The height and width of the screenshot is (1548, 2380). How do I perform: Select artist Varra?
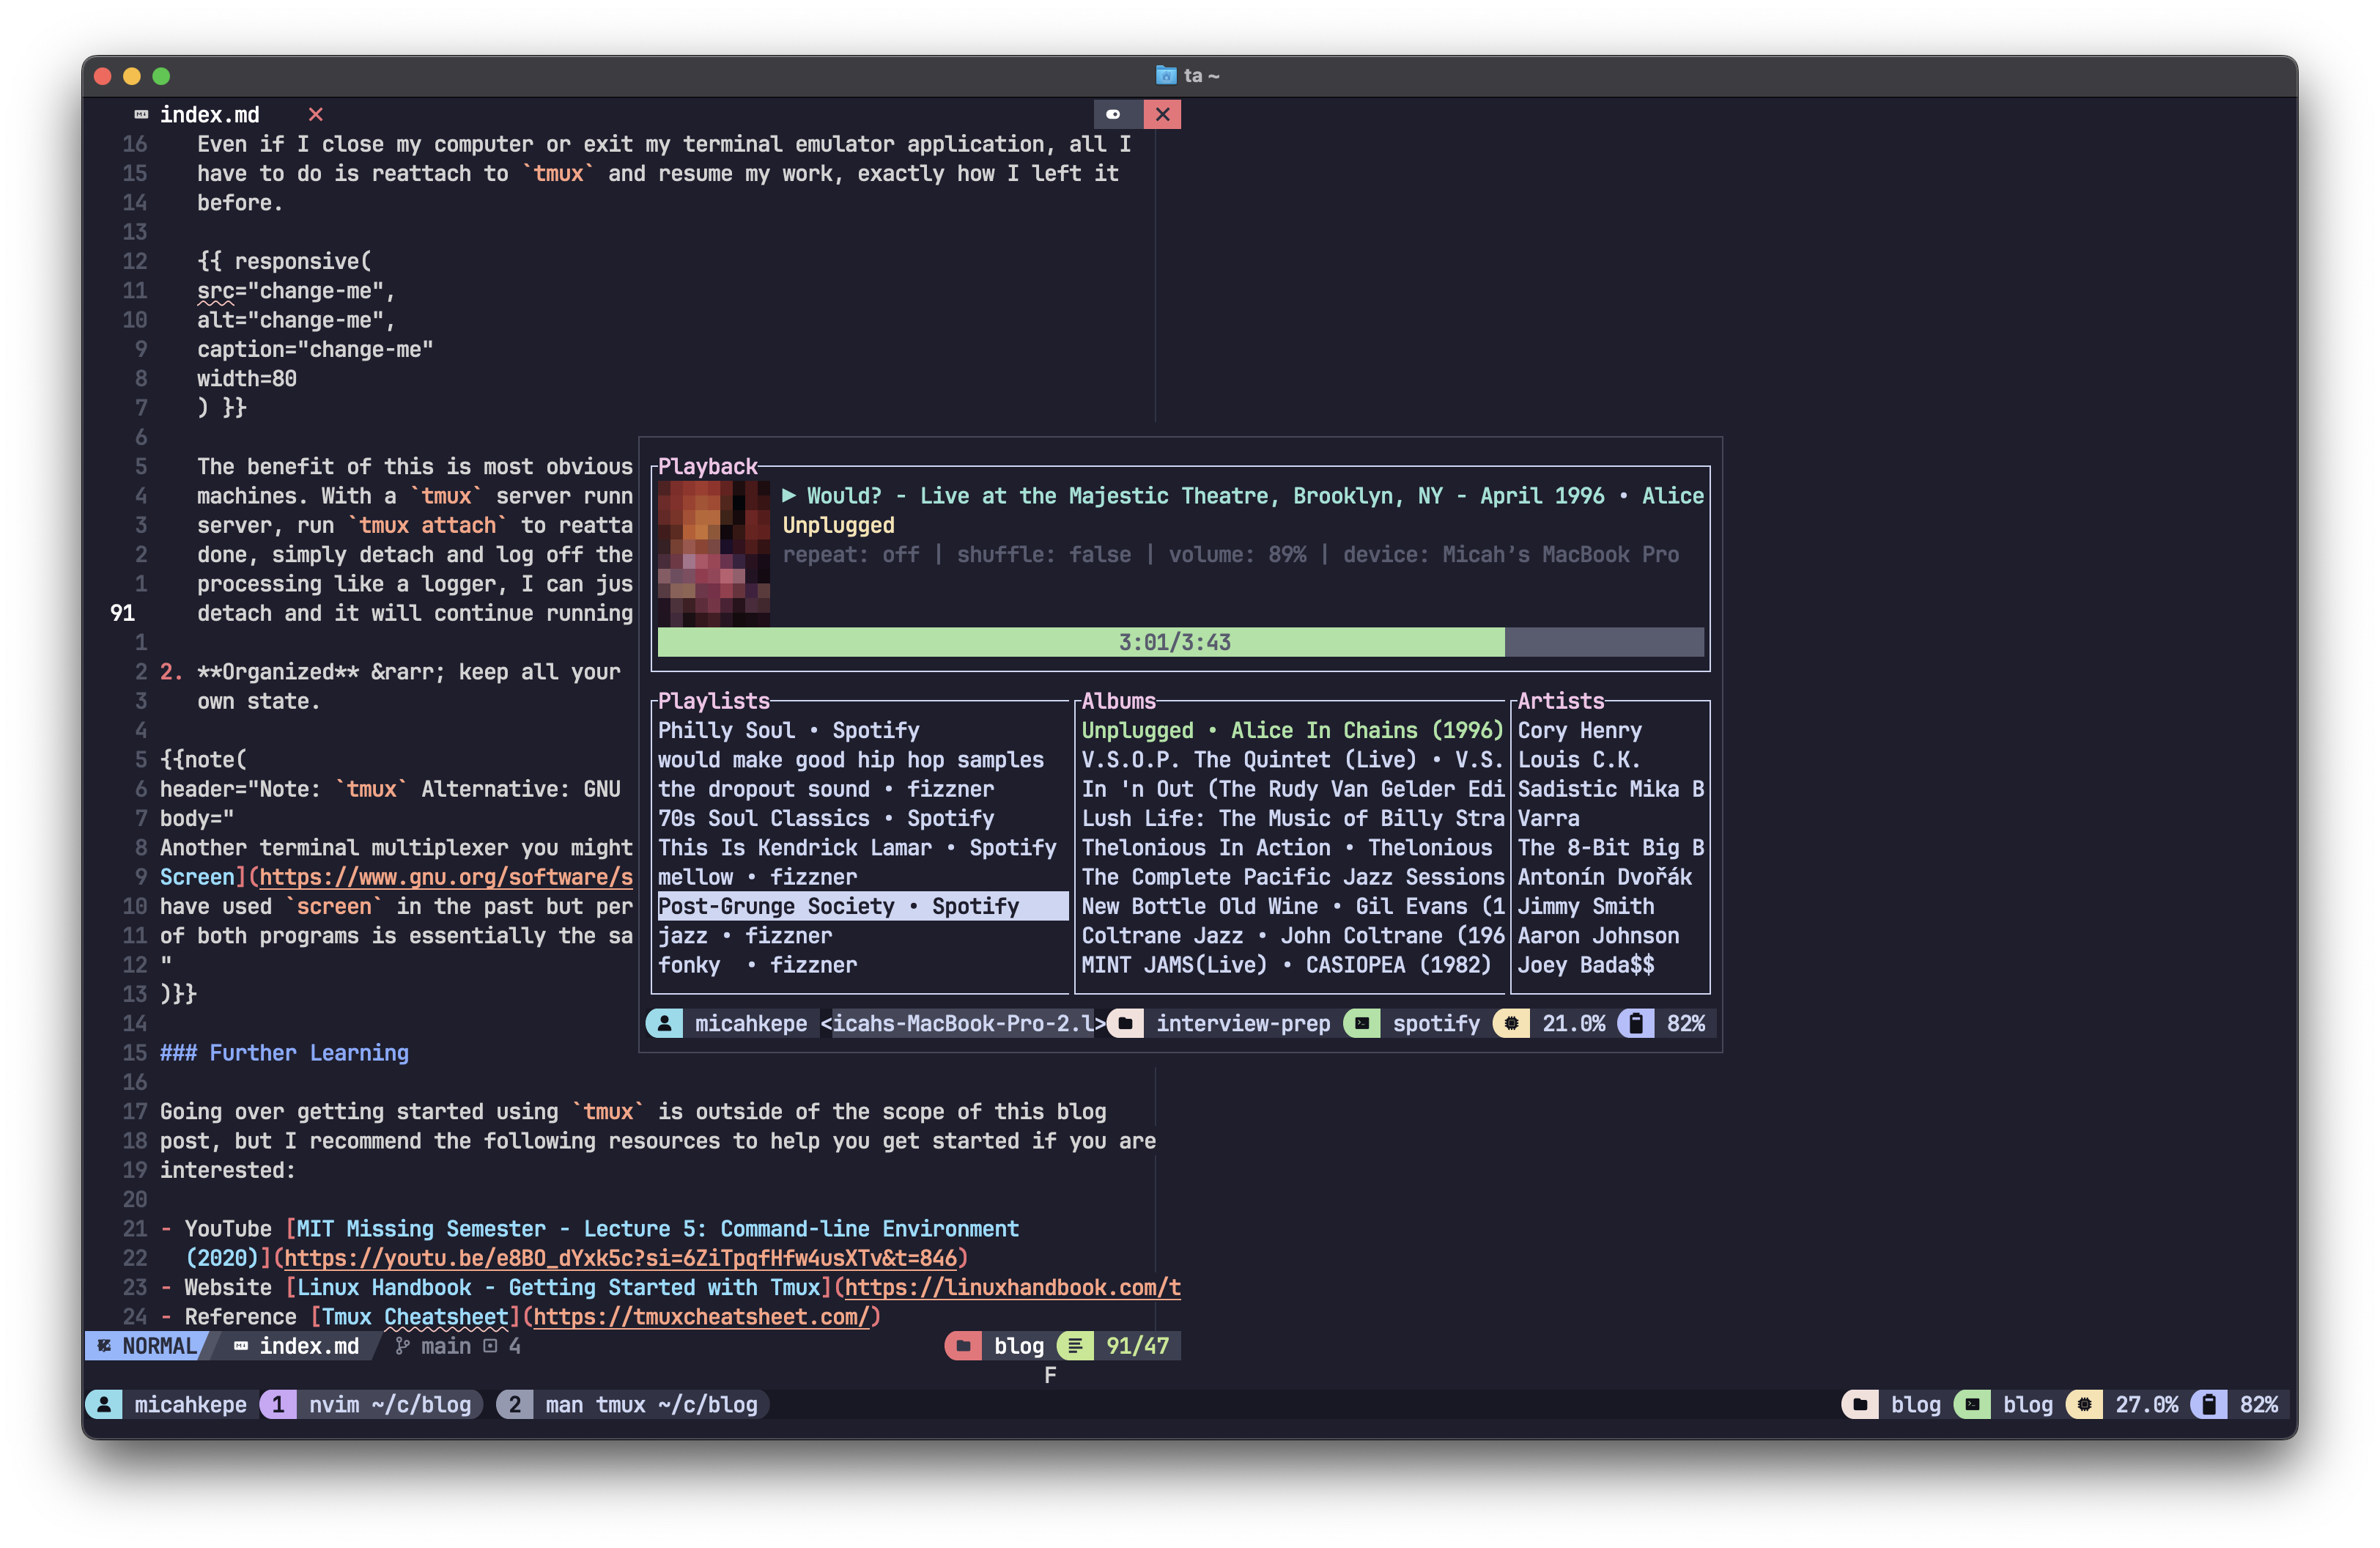1549,818
